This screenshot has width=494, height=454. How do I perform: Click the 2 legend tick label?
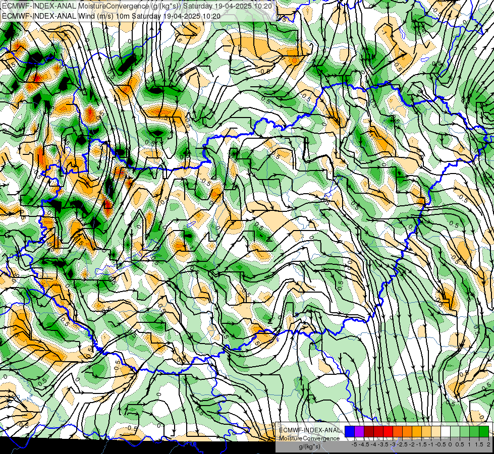(488, 444)
